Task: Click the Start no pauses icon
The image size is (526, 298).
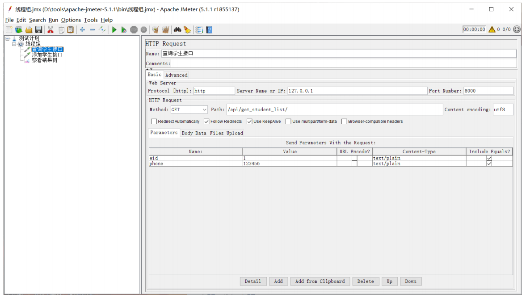Action: [124, 30]
